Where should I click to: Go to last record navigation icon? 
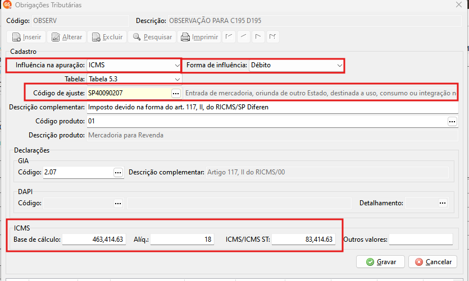273,36
